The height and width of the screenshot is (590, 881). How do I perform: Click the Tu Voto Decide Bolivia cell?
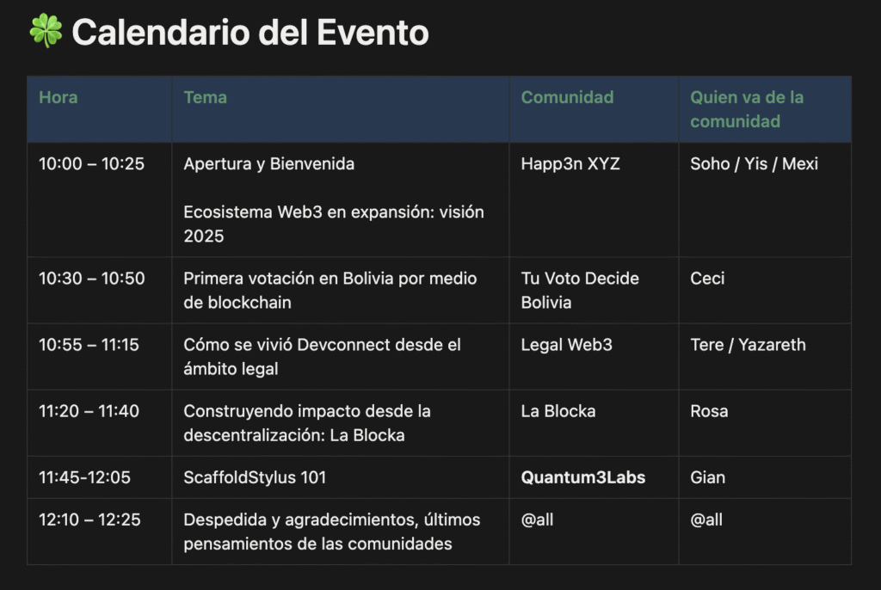point(579,290)
